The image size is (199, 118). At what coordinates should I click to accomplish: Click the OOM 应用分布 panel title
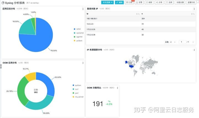[10, 63]
